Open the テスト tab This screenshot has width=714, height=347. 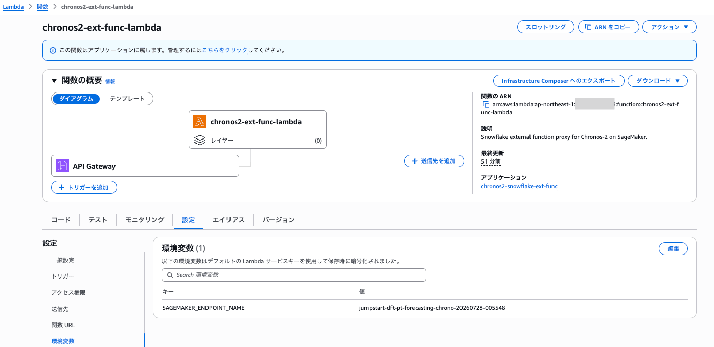coord(98,220)
